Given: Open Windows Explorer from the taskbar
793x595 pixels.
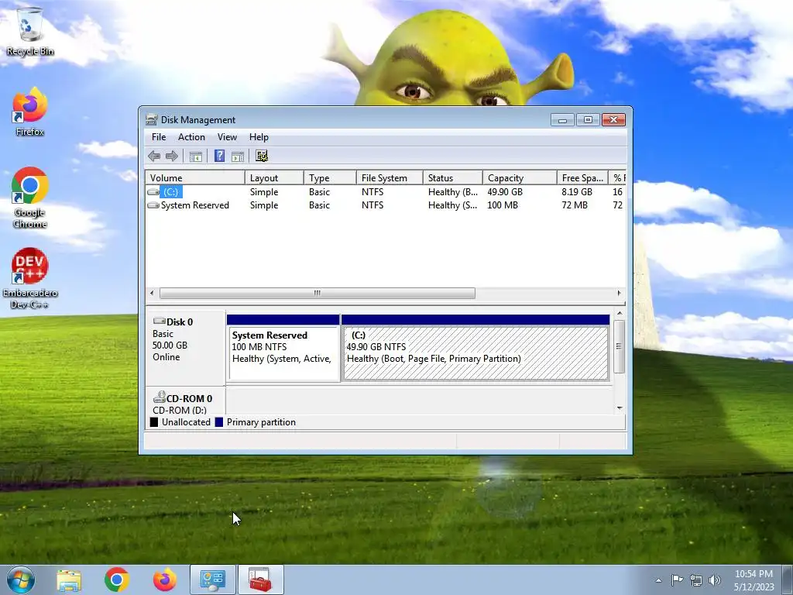Looking at the screenshot, I should click(x=69, y=580).
